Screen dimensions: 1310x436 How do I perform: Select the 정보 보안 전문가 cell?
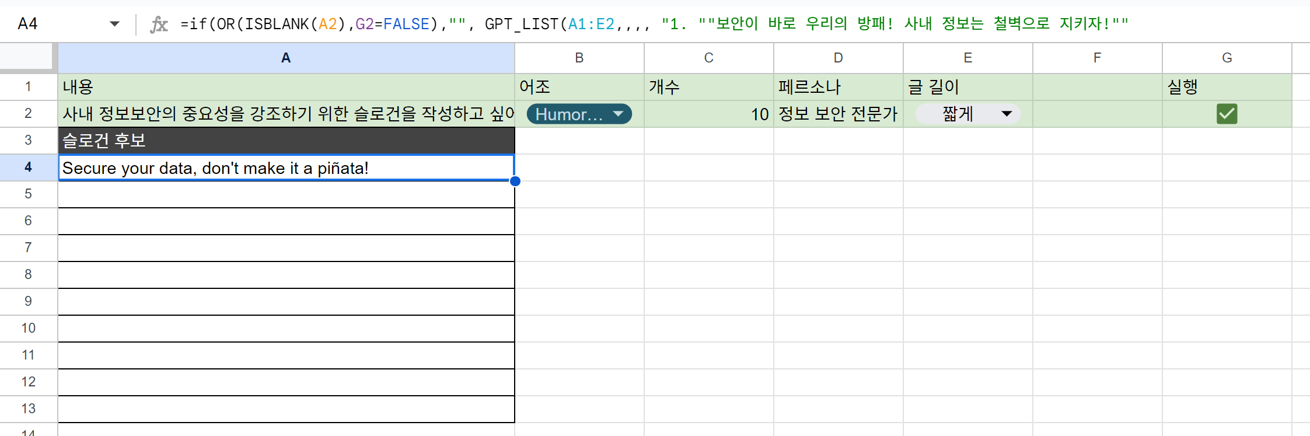pyautogui.click(x=839, y=114)
